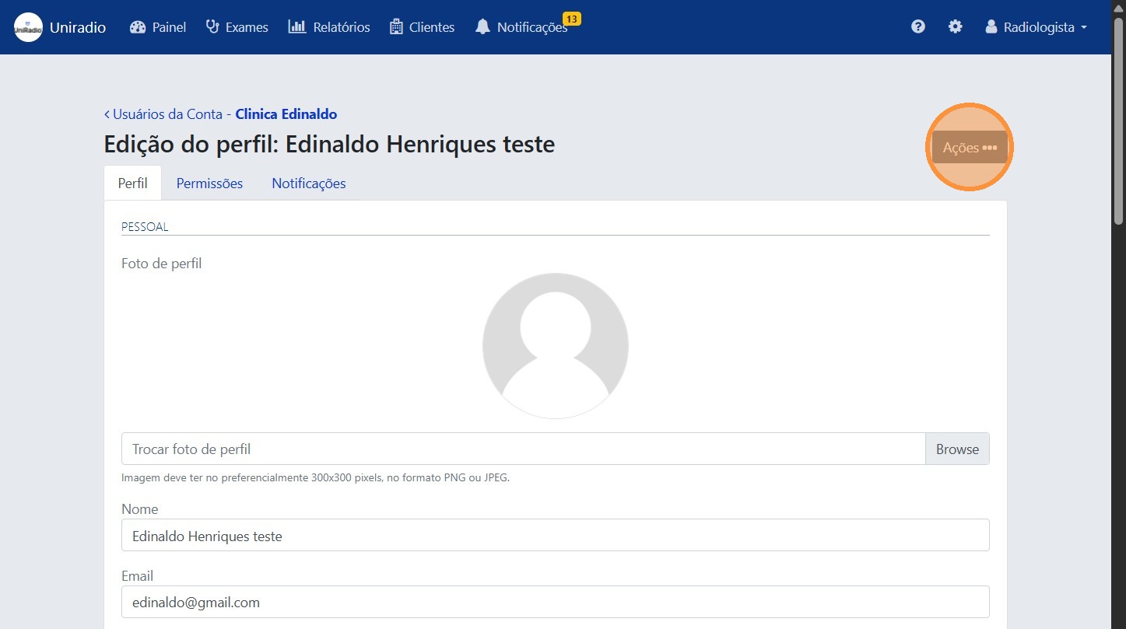Switch to the Permissões tab
The image size is (1126, 629).
point(209,183)
